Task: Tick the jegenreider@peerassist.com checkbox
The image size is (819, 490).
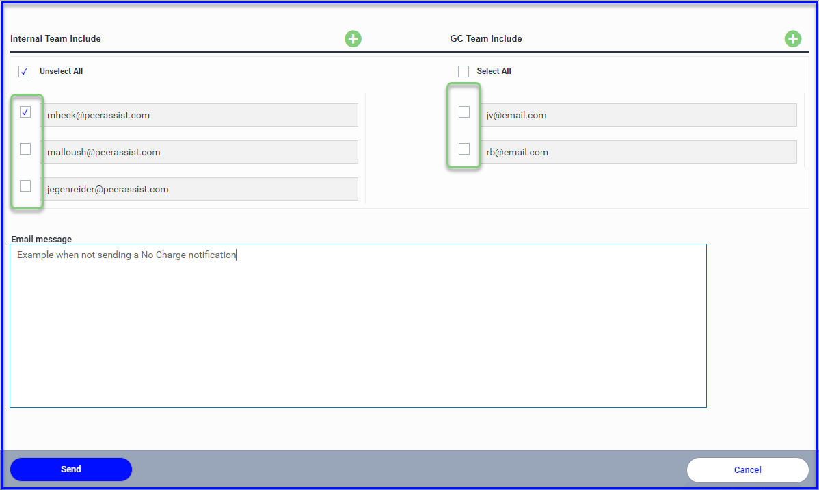Action: [25, 186]
